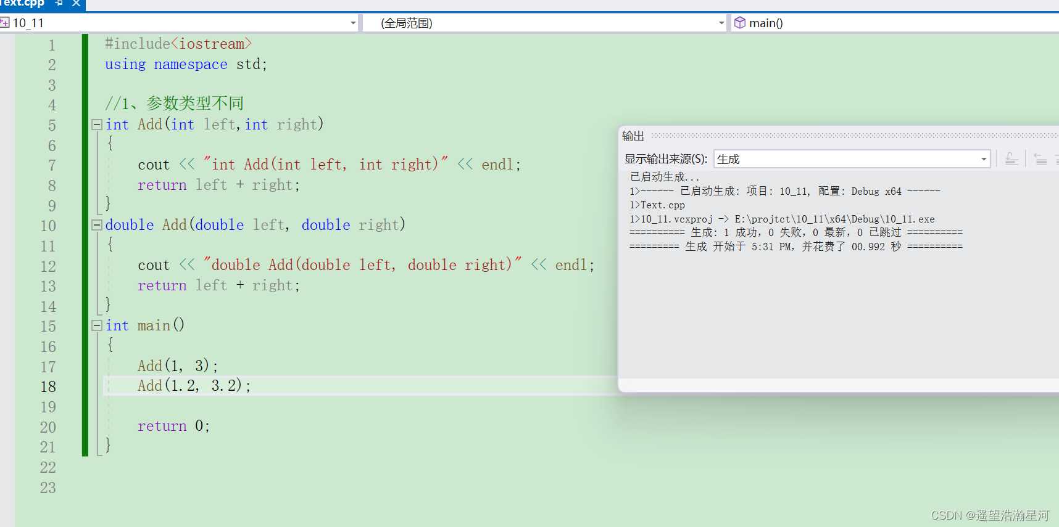
Task: Click line number 5 in the gutter
Action: [52, 125]
